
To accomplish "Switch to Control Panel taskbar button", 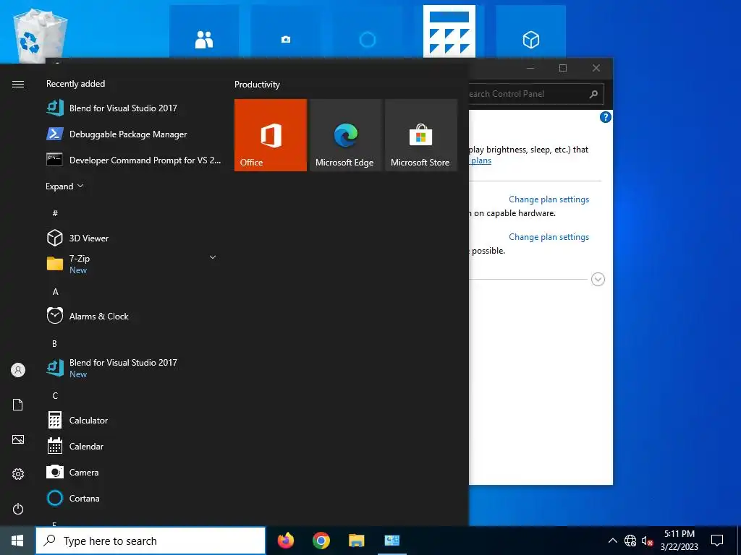I will click(x=391, y=541).
